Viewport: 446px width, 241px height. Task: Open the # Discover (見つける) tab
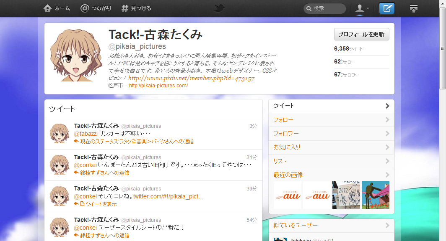pyautogui.click(x=136, y=8)
